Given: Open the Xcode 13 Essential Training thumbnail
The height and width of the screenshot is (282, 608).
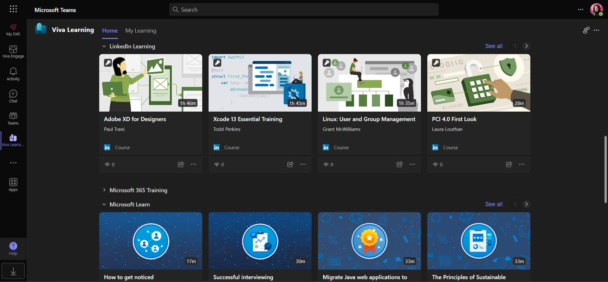Looking at the screenshot, I should click(260, 83).
